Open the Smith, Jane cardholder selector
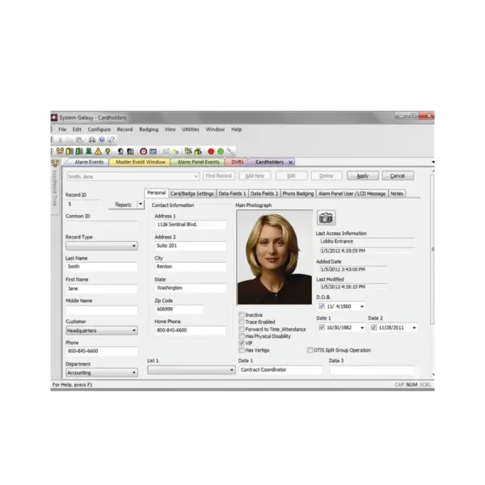The height and width of the screenshot is (485, 485). (133, 176)
